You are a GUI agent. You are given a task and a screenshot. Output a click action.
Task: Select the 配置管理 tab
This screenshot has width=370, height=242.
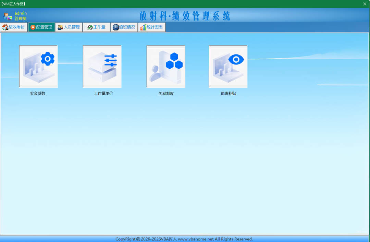pos(41,27)
